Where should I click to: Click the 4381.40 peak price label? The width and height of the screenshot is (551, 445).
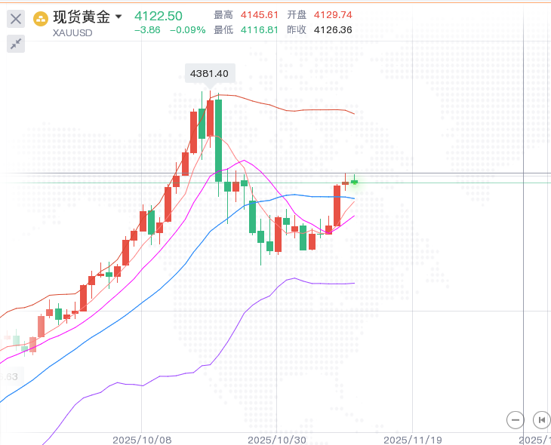pyautogui.click(x=209, y=73)
